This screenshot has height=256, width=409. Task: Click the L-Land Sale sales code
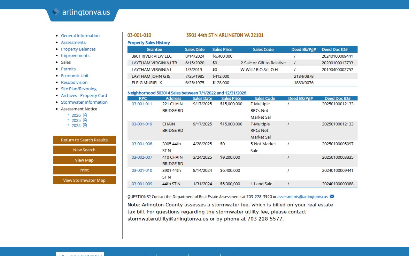click(x=261, y=184)
